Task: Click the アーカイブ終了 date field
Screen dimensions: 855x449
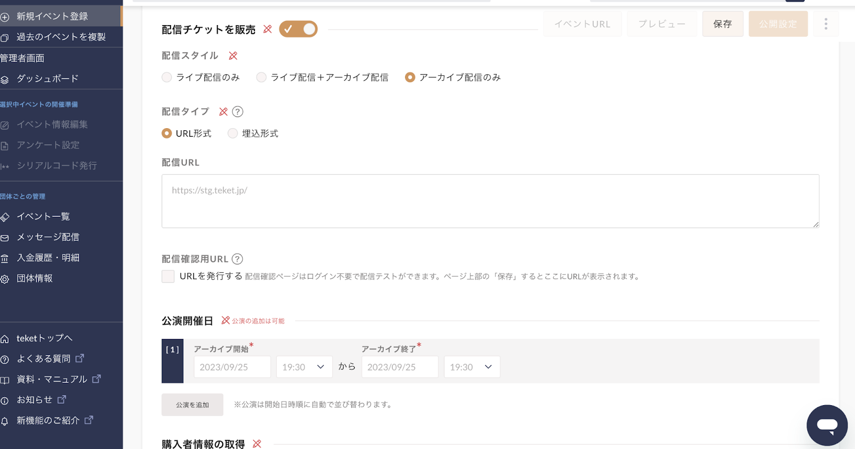Action: pos(400,367)
